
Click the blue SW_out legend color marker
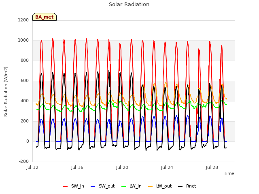tap(93, 187)
